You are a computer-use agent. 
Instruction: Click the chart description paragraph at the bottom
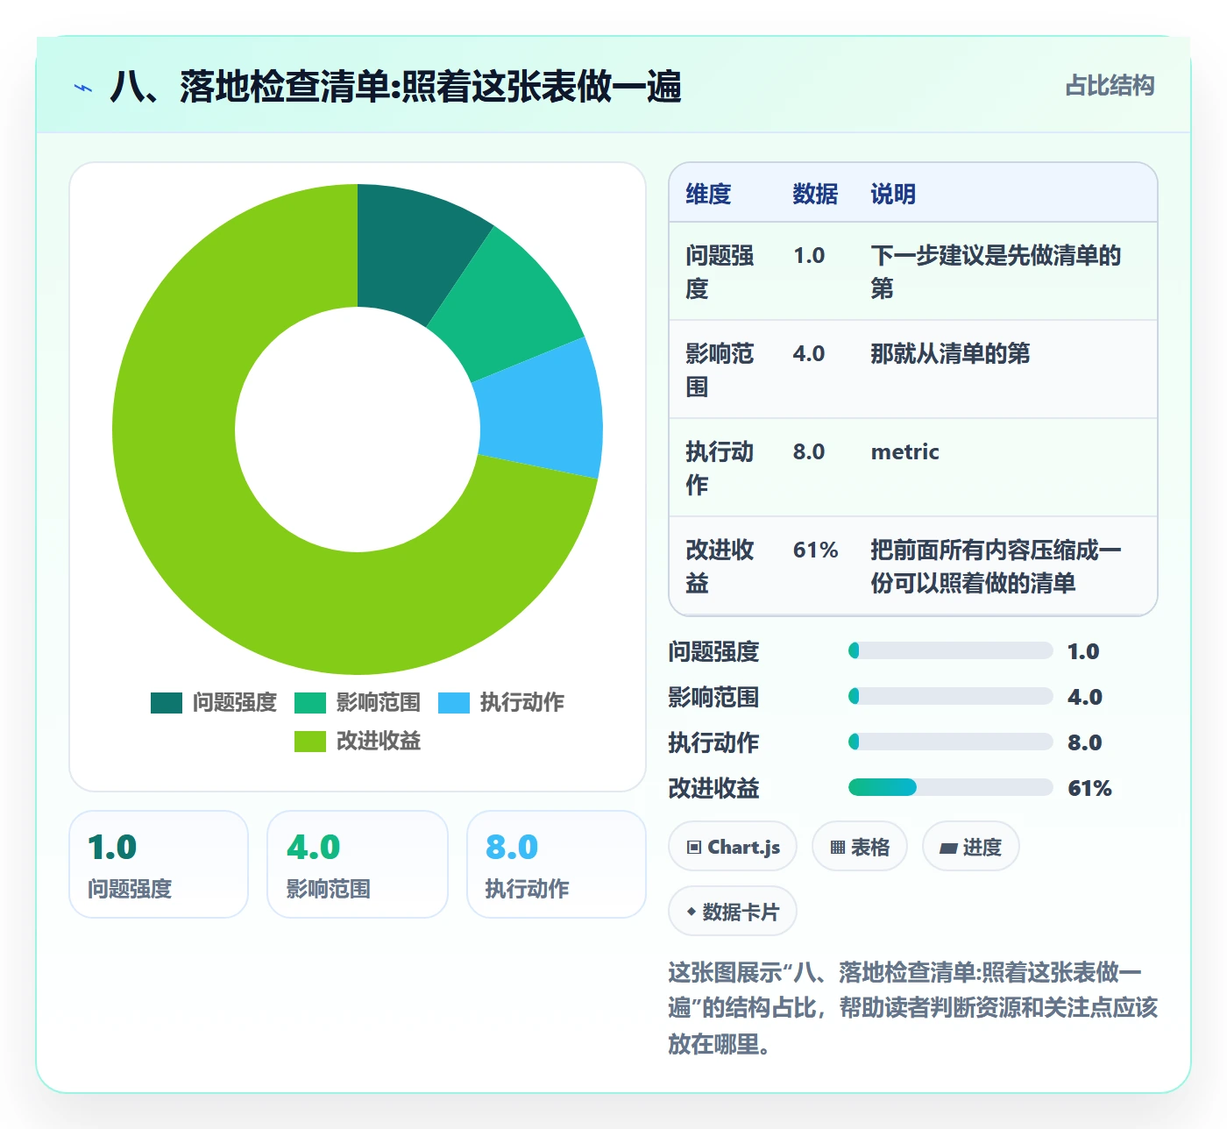point(912,1008)
